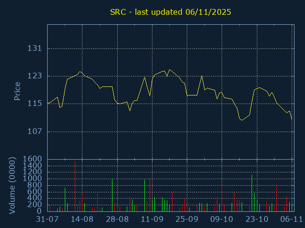Click the chart title SRC last updated
305x228 pixels.
[171, 12]
